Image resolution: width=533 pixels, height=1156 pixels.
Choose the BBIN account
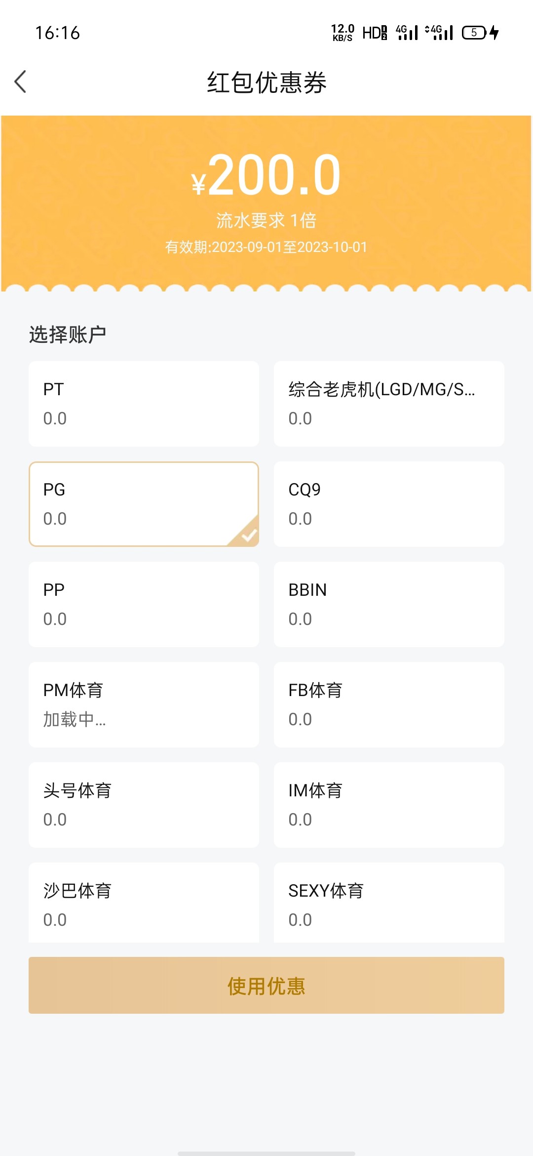[389, 604]
